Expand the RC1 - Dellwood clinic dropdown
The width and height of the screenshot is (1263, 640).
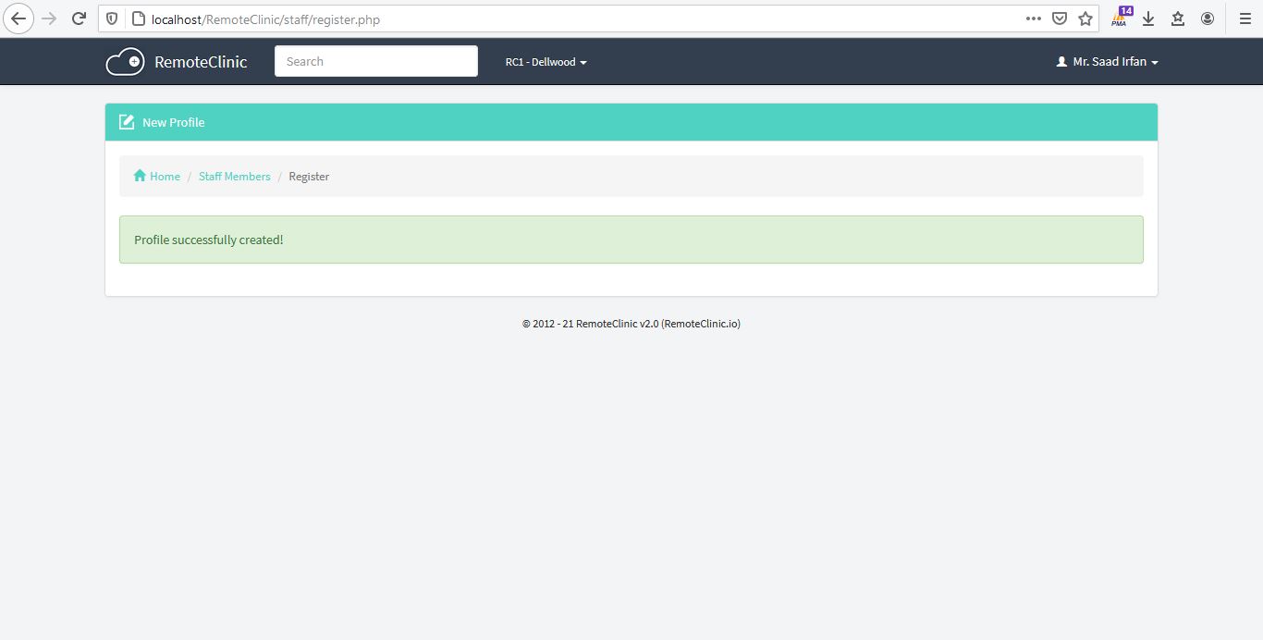point(546,62)
